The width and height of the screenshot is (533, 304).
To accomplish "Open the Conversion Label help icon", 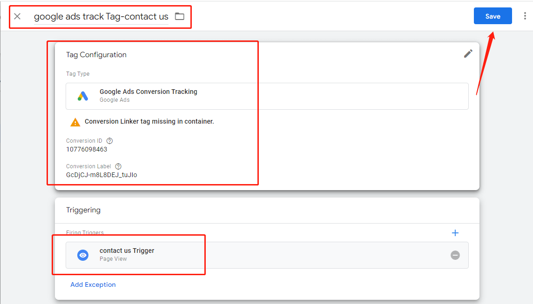I will 118,166.
